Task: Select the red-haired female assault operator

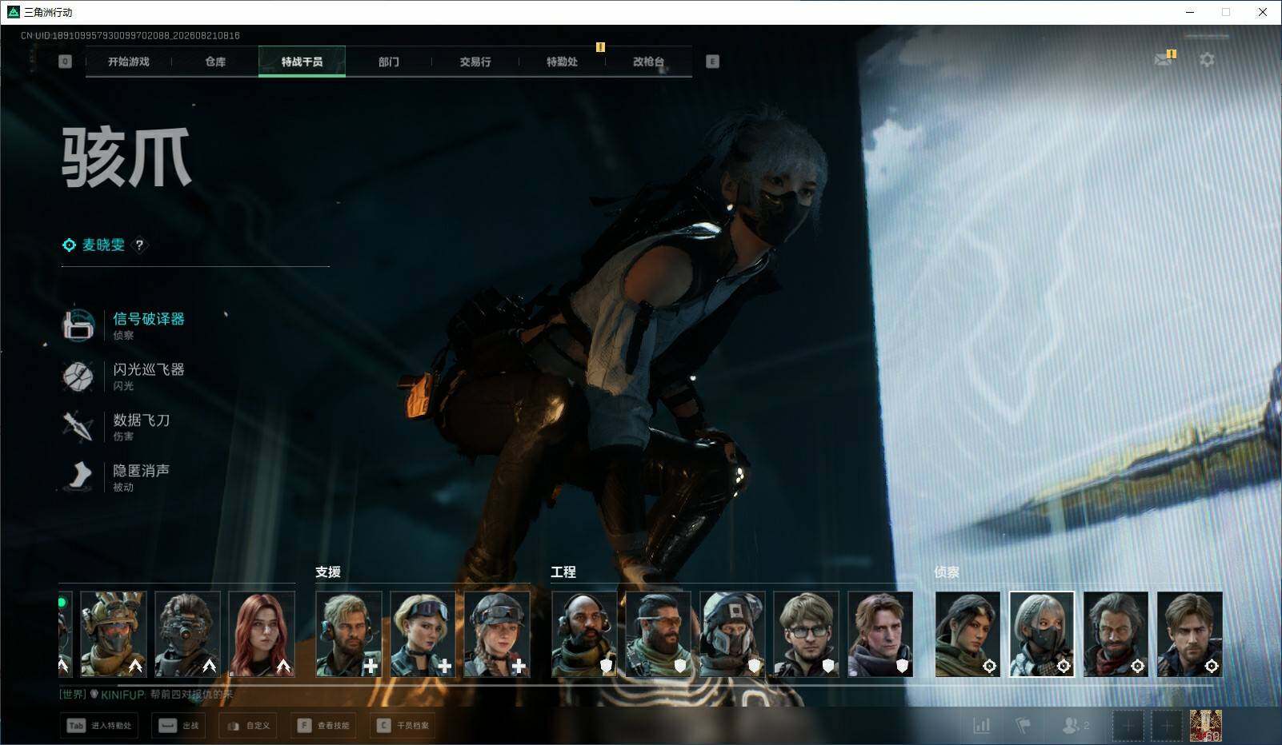Action: pos(262,634)
